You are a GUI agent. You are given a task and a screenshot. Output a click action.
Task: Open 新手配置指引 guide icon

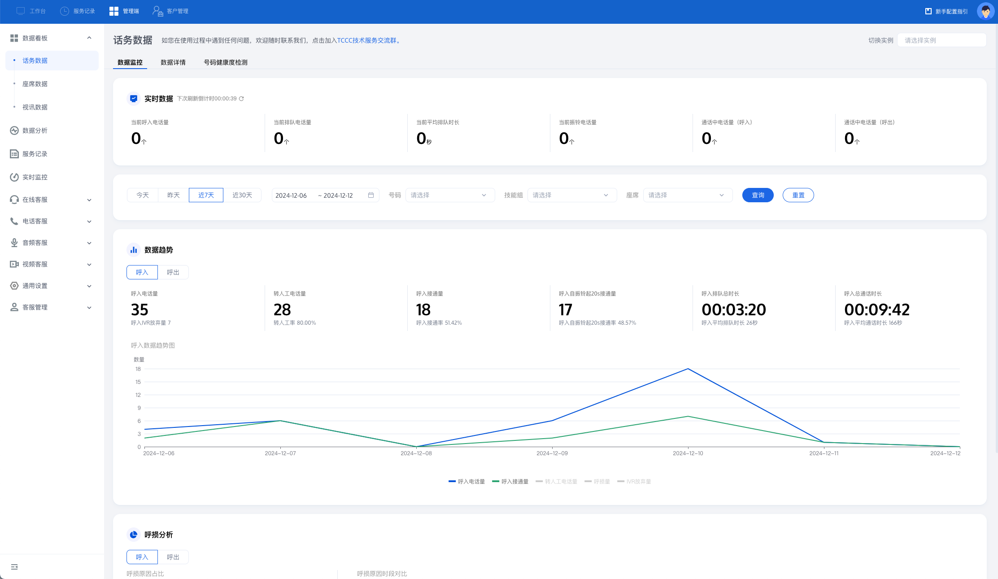(x=928, y=11)
